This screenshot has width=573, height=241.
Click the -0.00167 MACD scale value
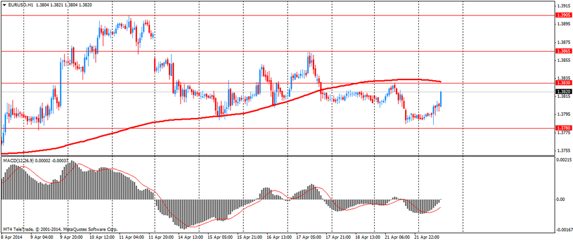point(563,230)
